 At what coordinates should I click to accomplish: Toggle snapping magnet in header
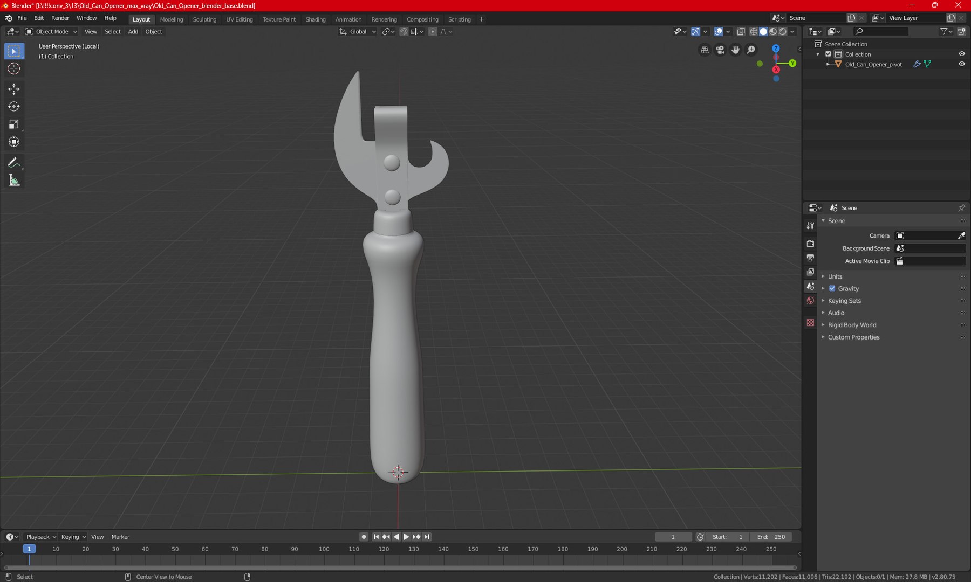(404, 32)
